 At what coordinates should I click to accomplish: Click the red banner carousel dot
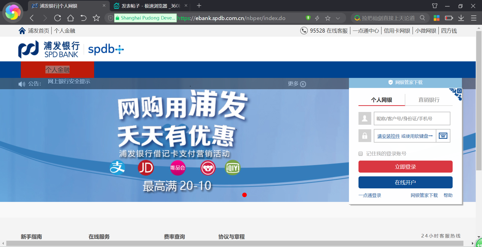245,195
